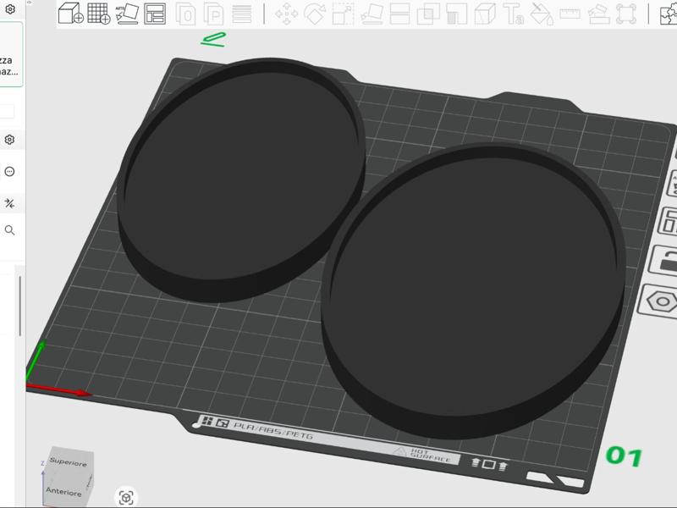This screenshot has width=677, height=508.
Task: Select the Measure ruler tool
Action: pos(570,14)
